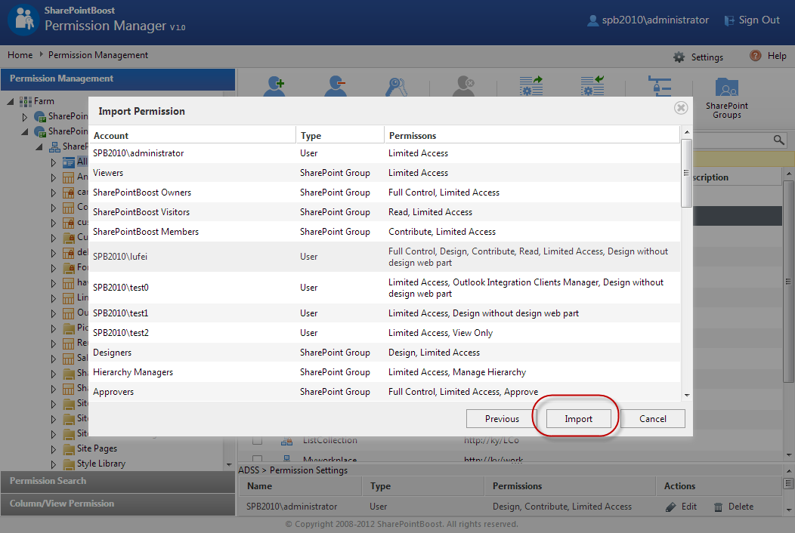Screen dimensions: 795x533
Task: Click the Site Pages tree item label
Action: point(97,449)
